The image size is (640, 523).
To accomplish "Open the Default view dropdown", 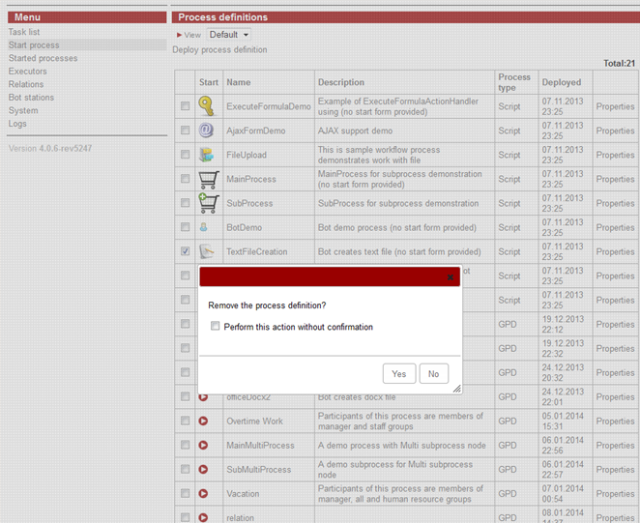I will pos(228,35).
